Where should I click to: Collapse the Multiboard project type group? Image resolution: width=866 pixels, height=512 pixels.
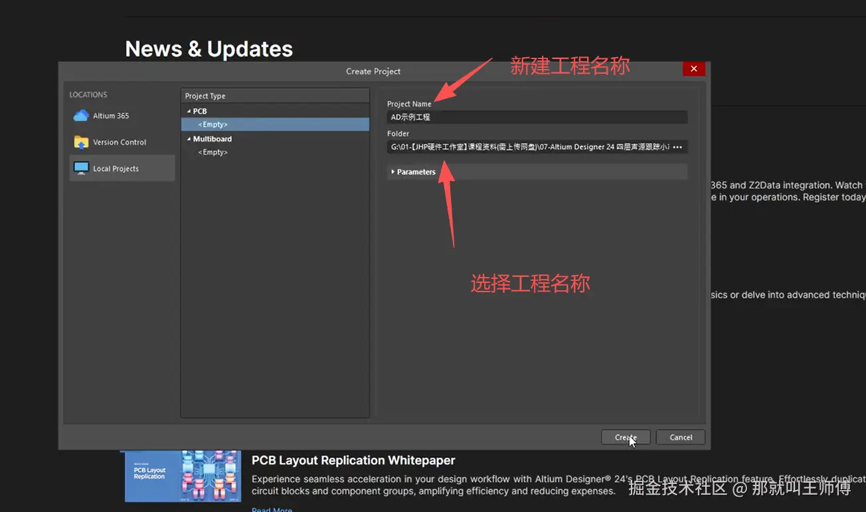189,139
